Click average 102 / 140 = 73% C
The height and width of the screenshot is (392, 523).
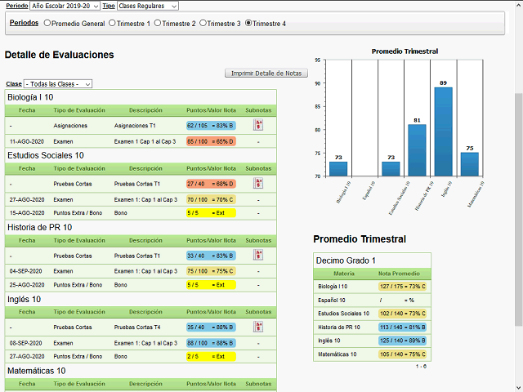[x=403, y=314]
